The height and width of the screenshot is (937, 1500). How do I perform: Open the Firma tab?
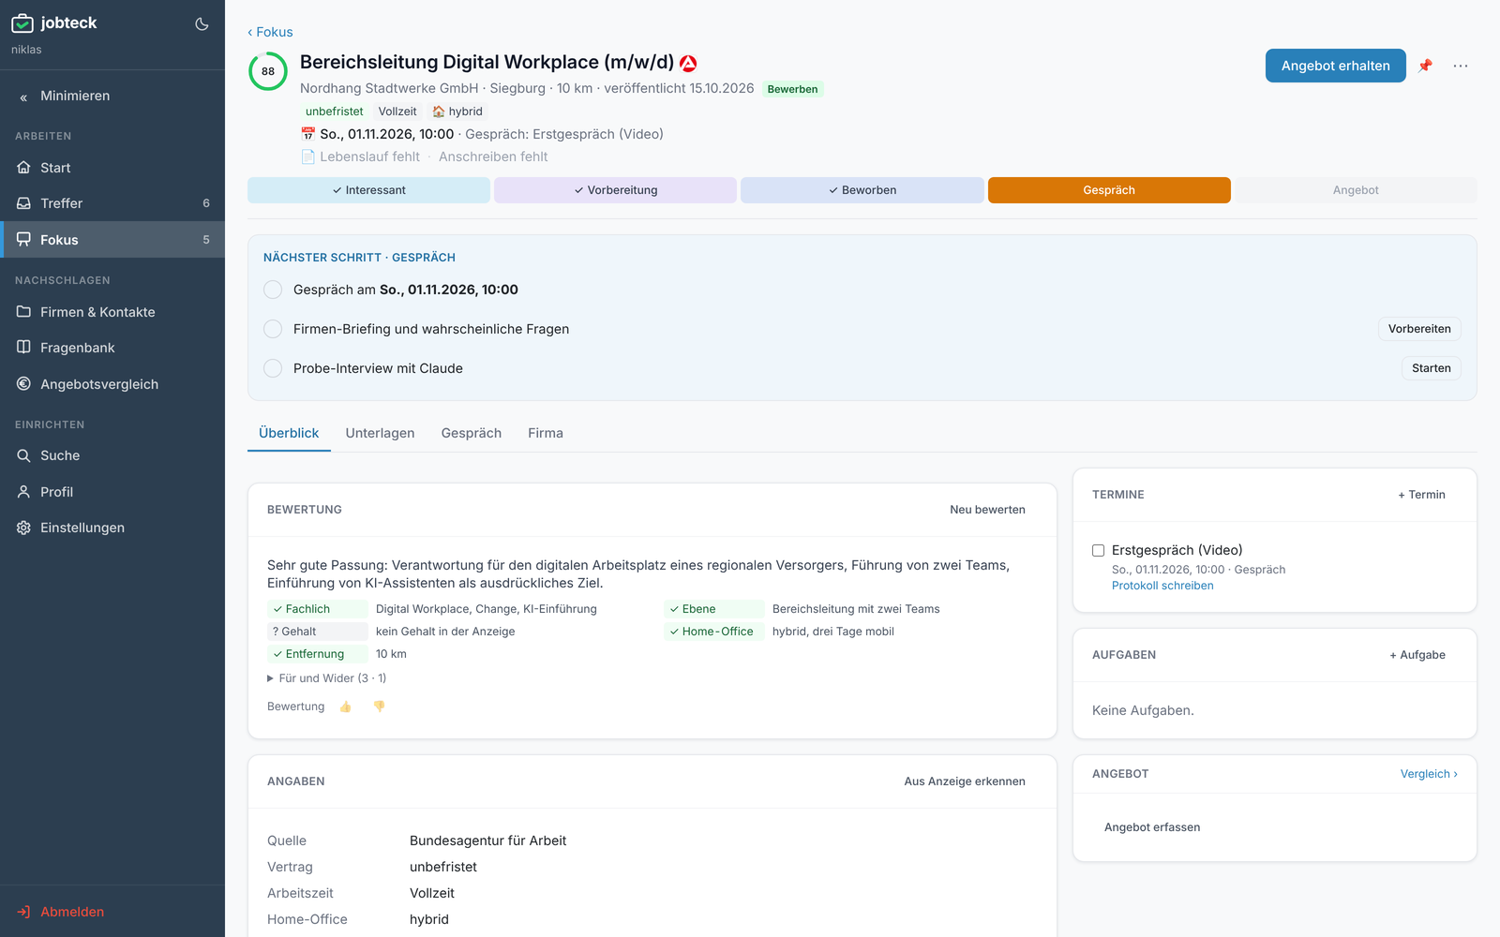[x=546, y=433]
